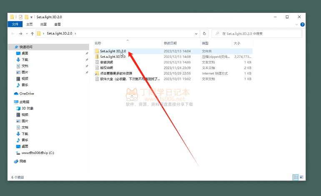321x196 pixels.
Task: Sort by the 修改日期 column header
Action: pyautogui.click(x=170, y=43)
